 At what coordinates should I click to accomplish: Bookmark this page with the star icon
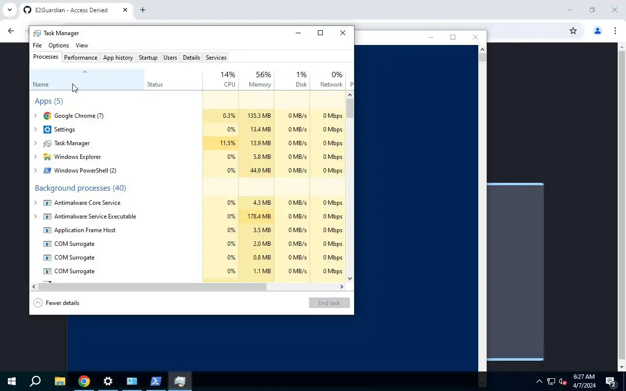tap(573, 31)
